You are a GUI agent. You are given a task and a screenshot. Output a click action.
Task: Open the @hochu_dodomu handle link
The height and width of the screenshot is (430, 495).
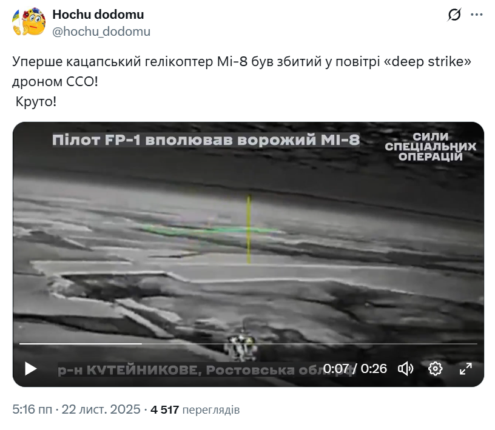(101, 32)
